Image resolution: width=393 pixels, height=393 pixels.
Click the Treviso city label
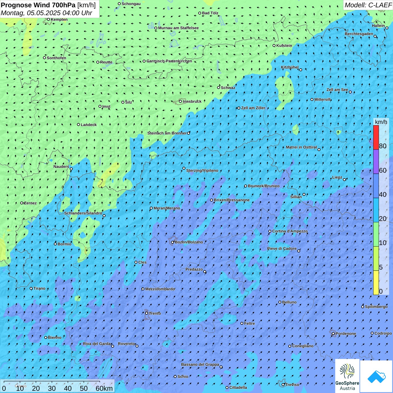pos(292,385)
